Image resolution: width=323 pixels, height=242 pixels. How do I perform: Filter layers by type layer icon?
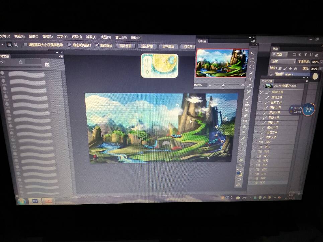[306, 55]
